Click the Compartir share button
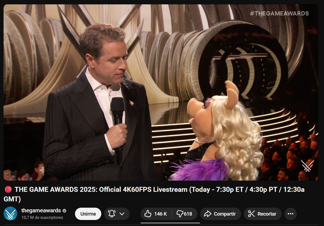Viewport: 324px width, 226px height. click(220, 214)
